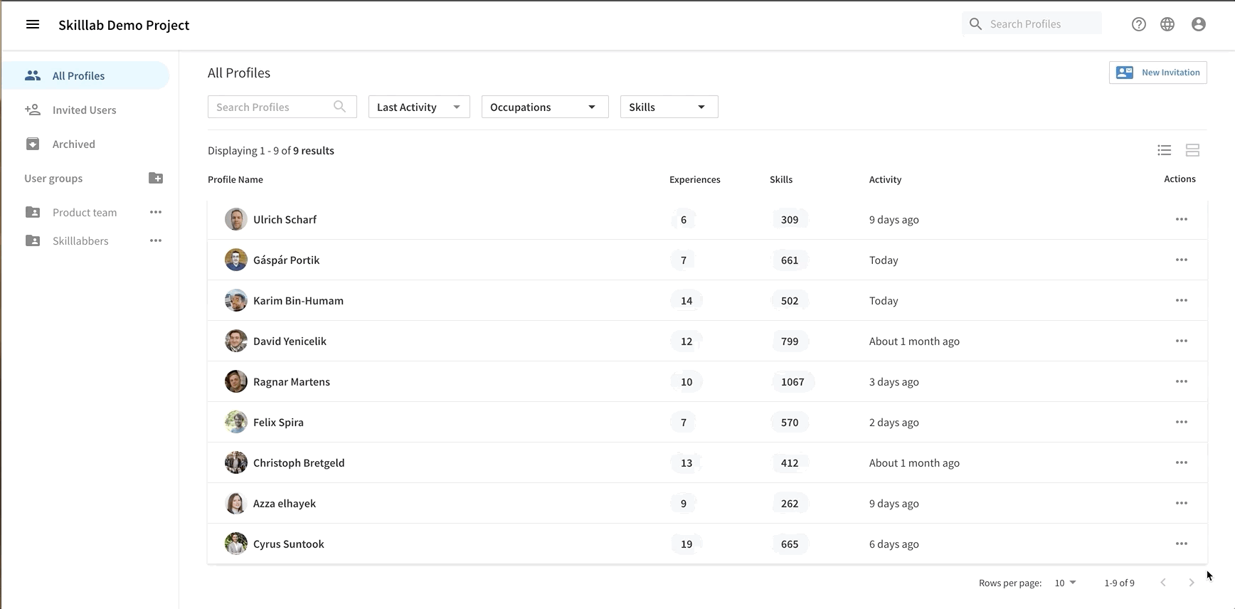Open actions menu for Karim Bin-Humam
The height and width of the screenshot is (609, 1235).
[1182, 300]
